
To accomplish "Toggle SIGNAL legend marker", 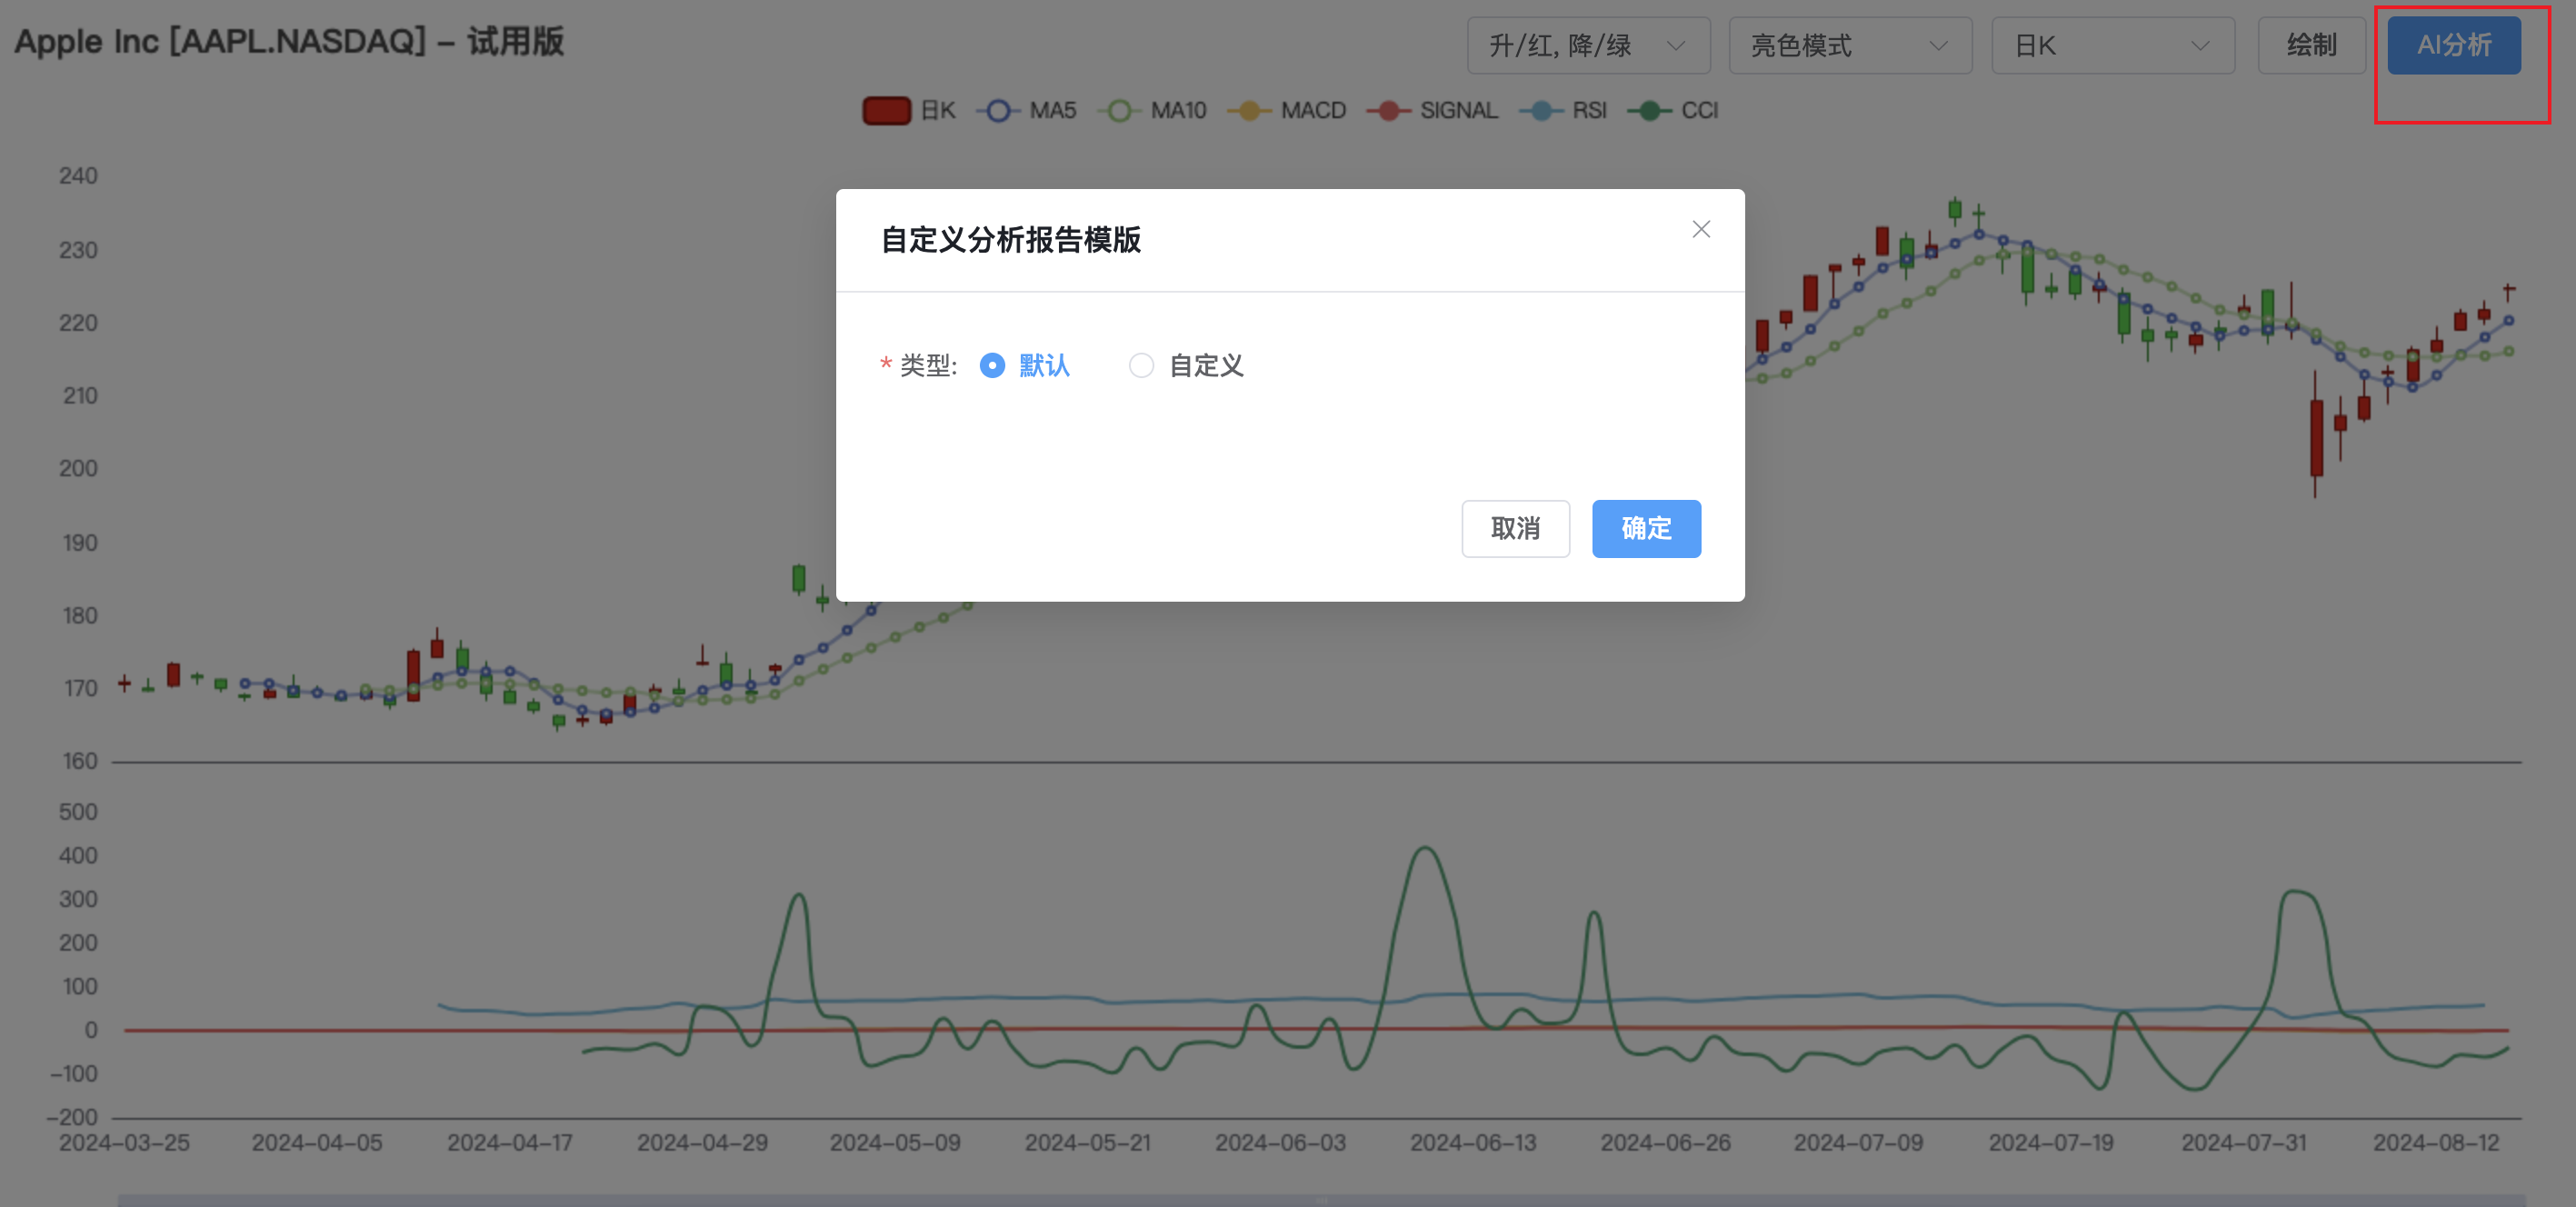I will point(1388,111).
